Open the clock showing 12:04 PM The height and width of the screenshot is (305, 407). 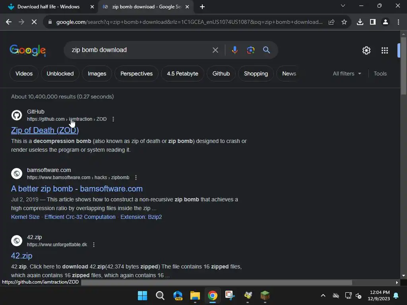[379, 295]
